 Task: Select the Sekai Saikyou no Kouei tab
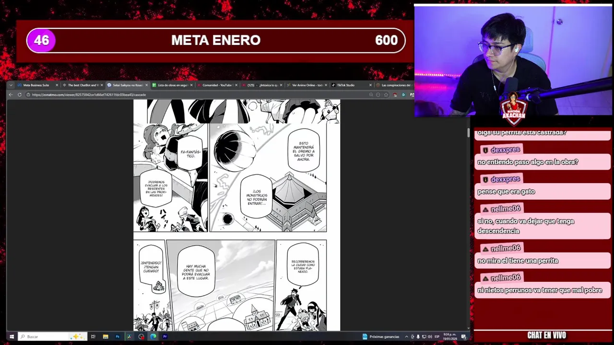tap(127, 85)
